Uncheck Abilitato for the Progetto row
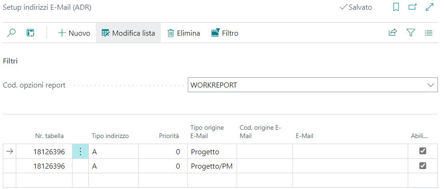Image resolution: width=444 pixels, height=189 pixels. pyautogui.click(x=423, y=151)
